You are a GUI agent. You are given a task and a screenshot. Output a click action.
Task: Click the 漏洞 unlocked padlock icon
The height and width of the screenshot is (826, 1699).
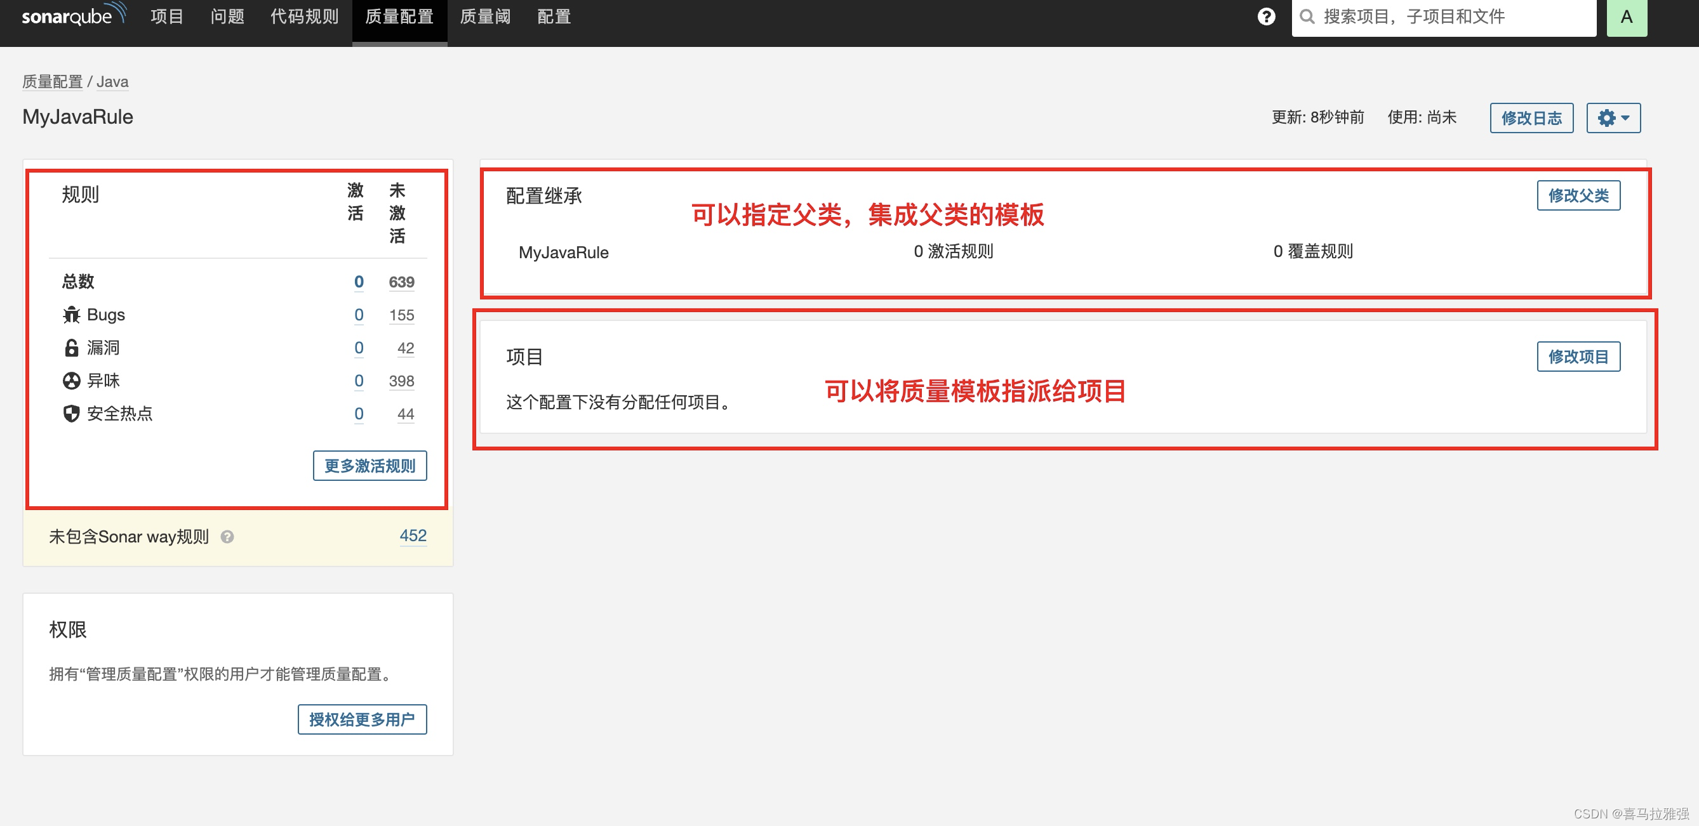point(71,348)
